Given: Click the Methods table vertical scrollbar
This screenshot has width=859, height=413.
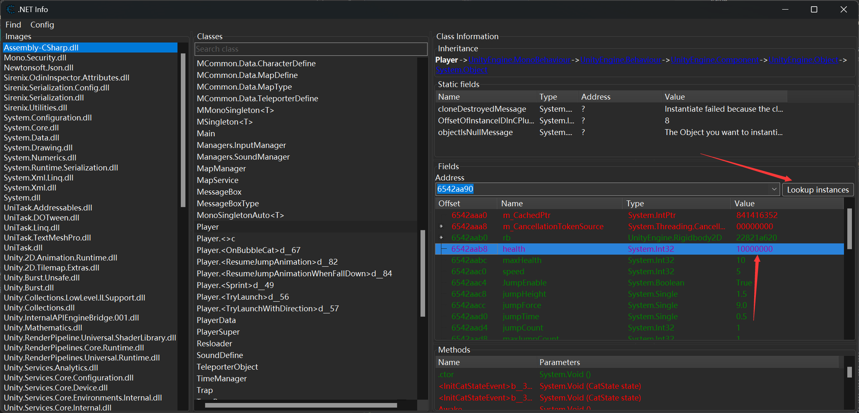Looking at the screenshot, I should (849, 372).
